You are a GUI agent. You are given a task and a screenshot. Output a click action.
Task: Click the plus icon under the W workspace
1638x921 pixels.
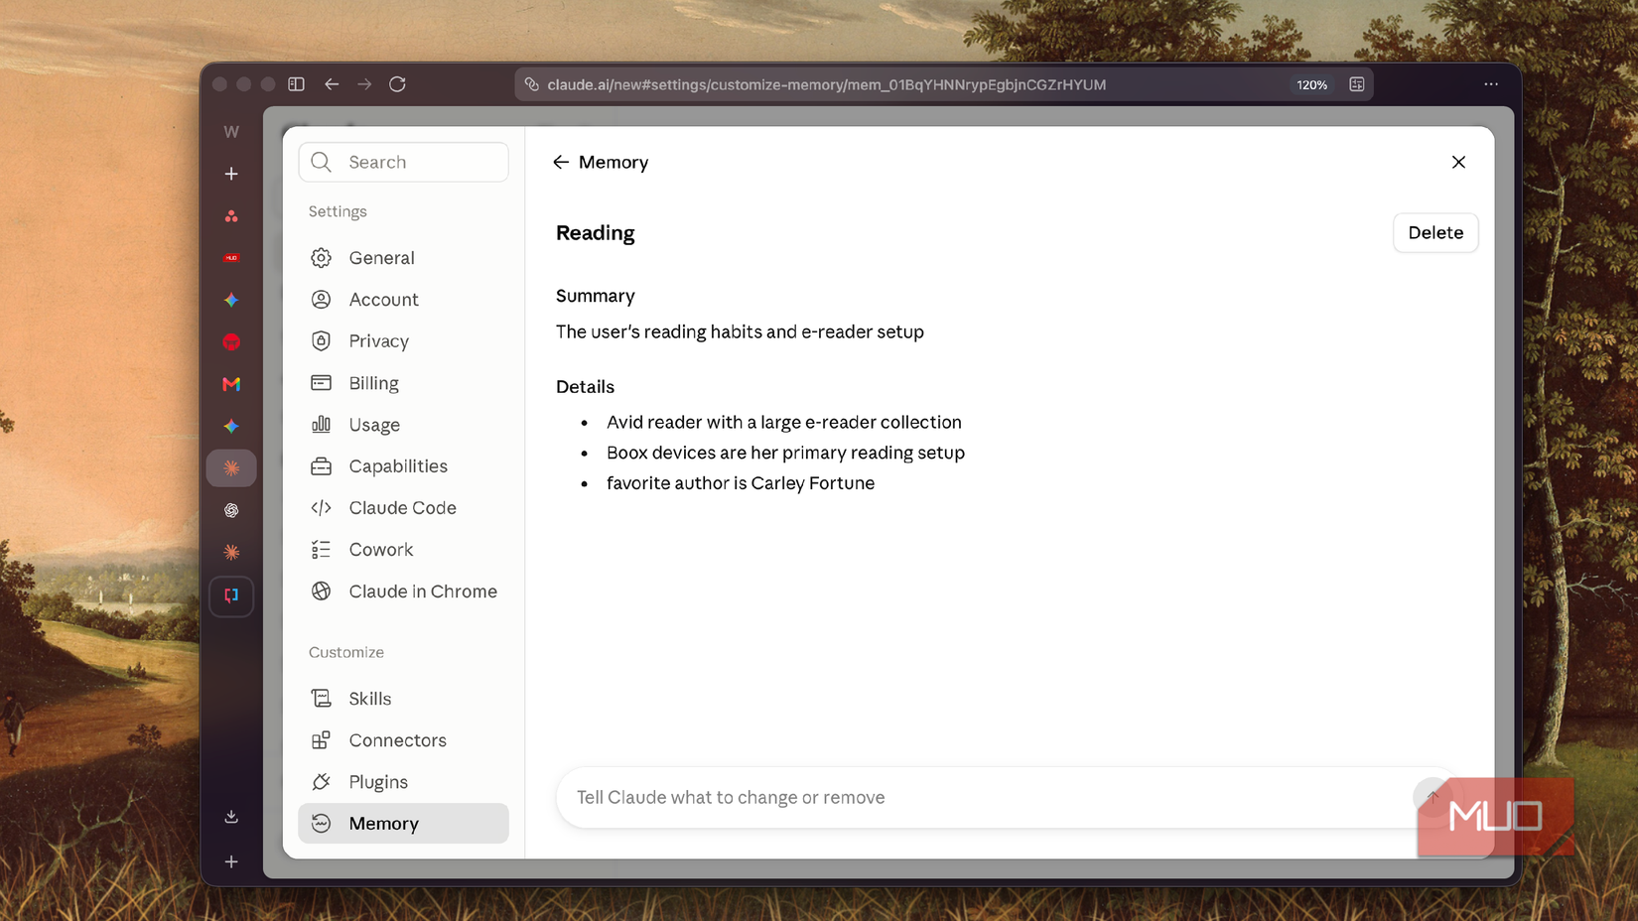(231, 174)
